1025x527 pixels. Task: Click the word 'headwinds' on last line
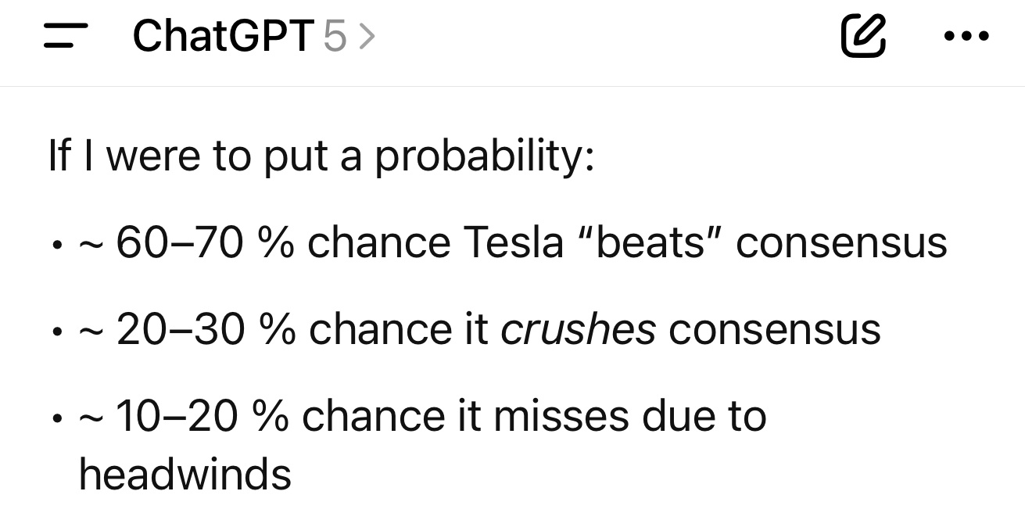(x=185, y=474)
